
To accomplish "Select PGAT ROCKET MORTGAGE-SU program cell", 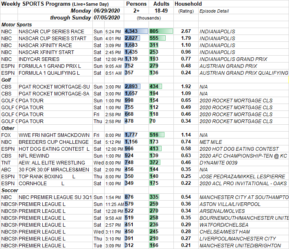I will (54, 87).
